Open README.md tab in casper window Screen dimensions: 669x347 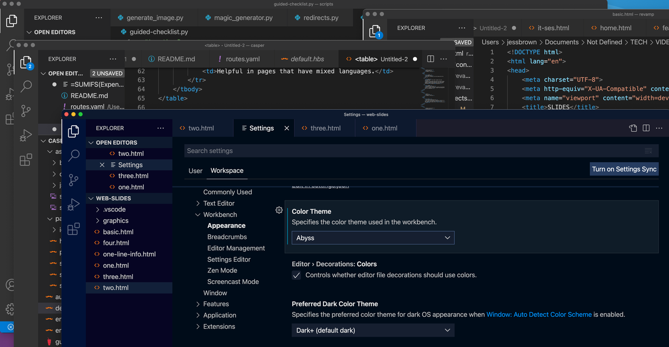(x=176, y=59)
